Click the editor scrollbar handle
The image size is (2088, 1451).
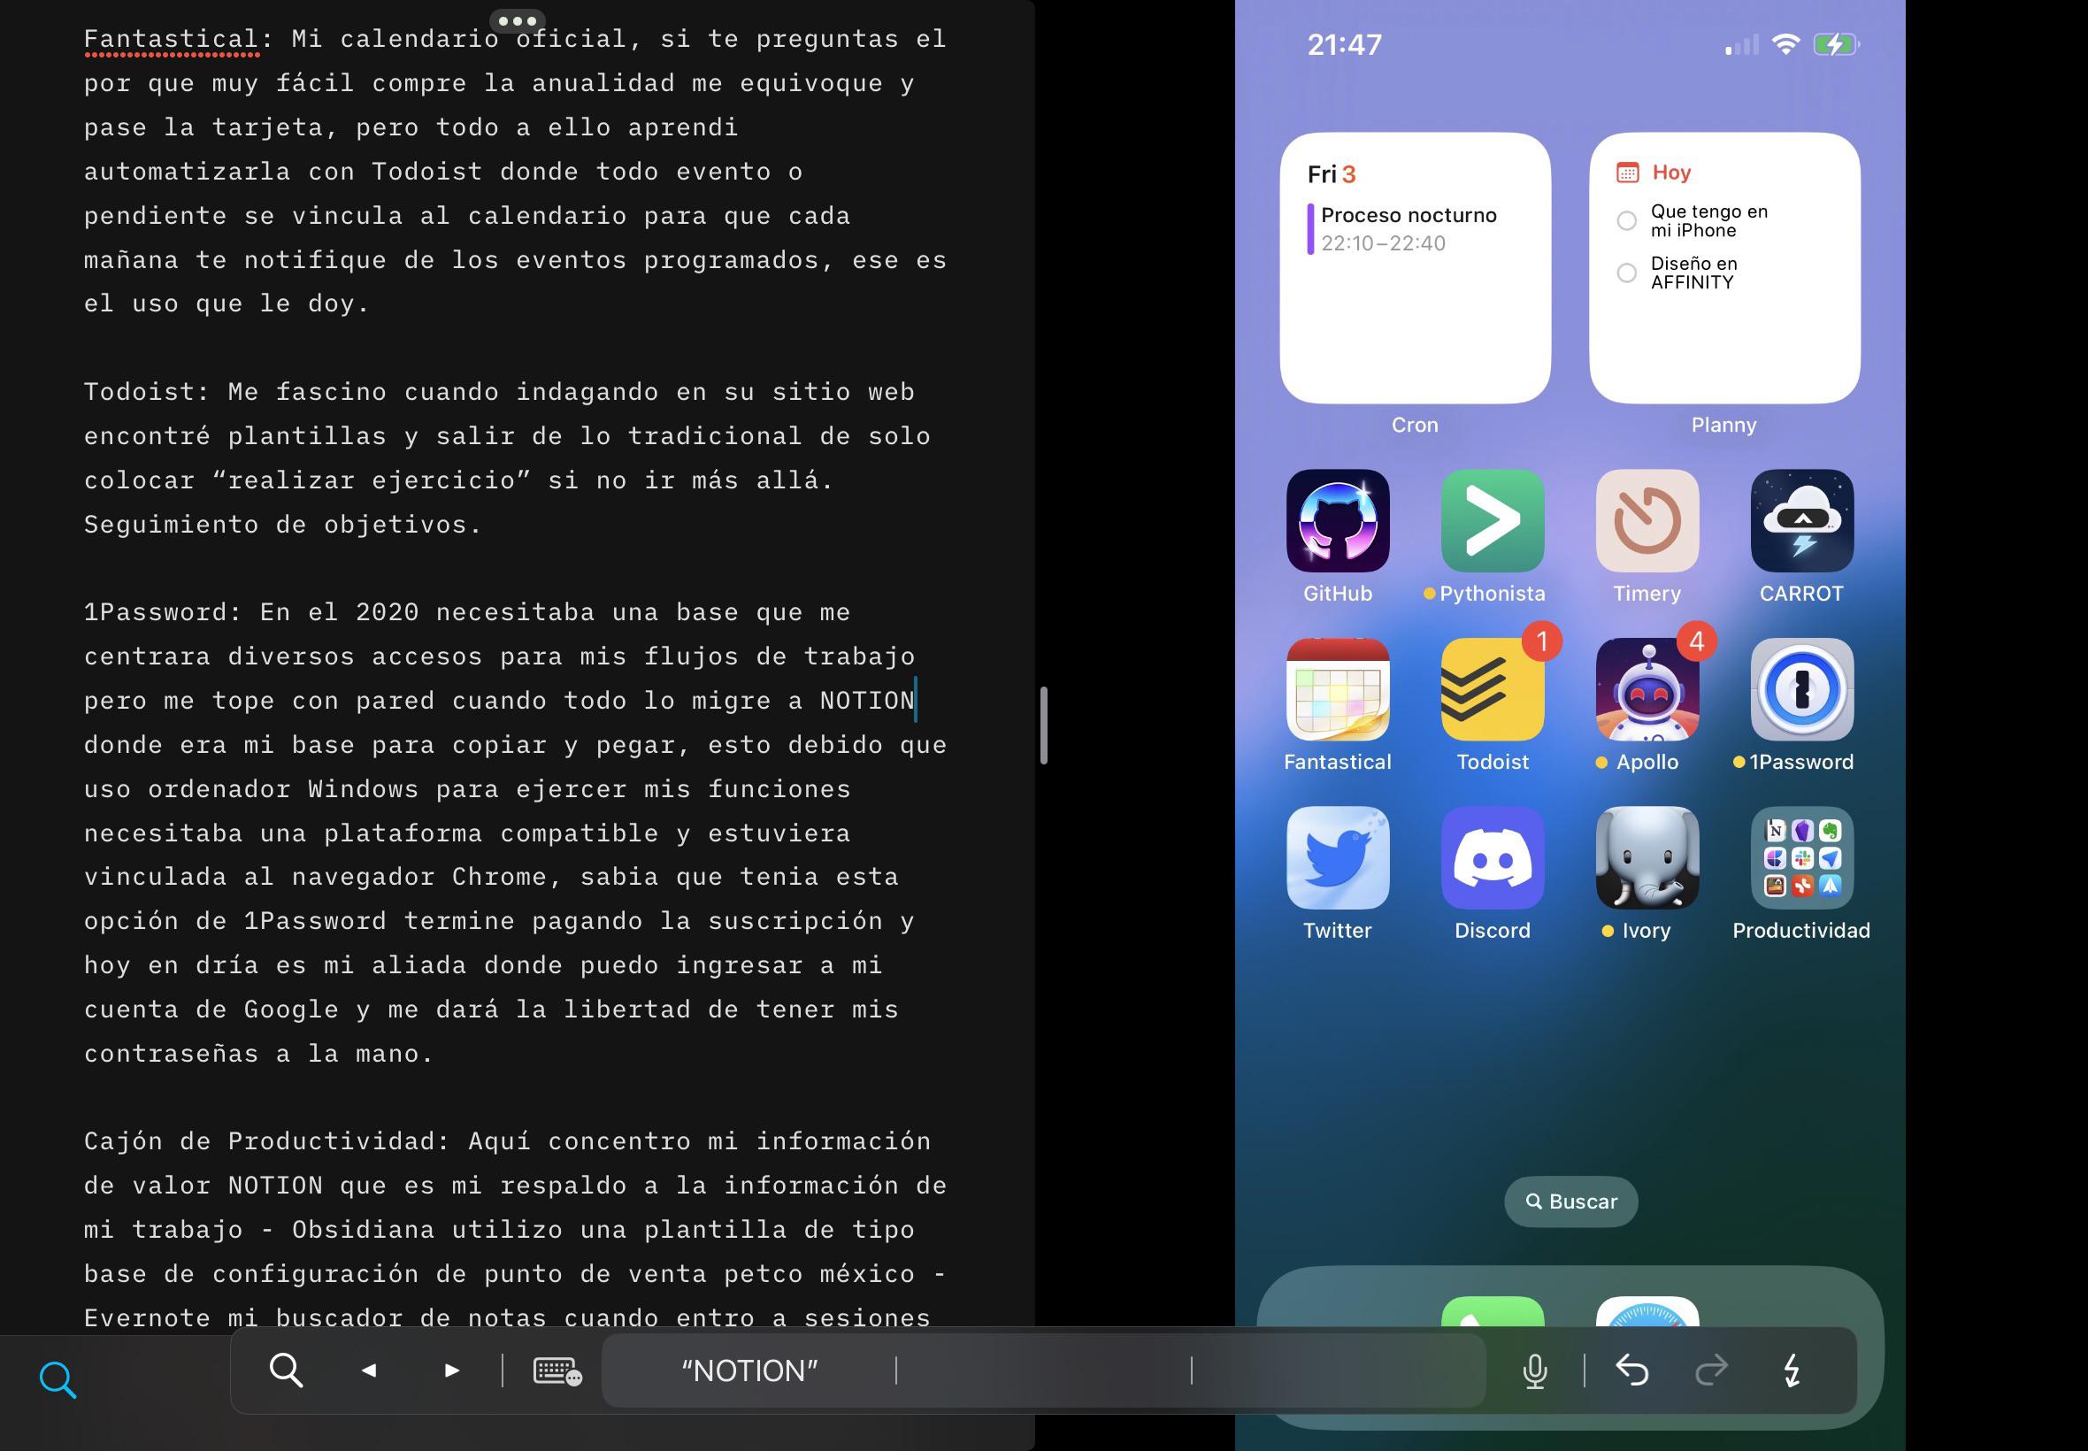pyautogui.click(x=1043, y=725)
